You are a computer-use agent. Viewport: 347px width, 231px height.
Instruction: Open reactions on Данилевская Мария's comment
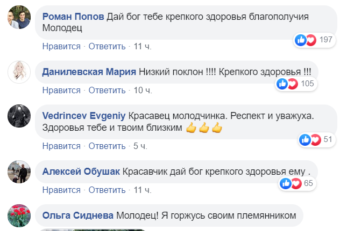(x=287, y=84)
